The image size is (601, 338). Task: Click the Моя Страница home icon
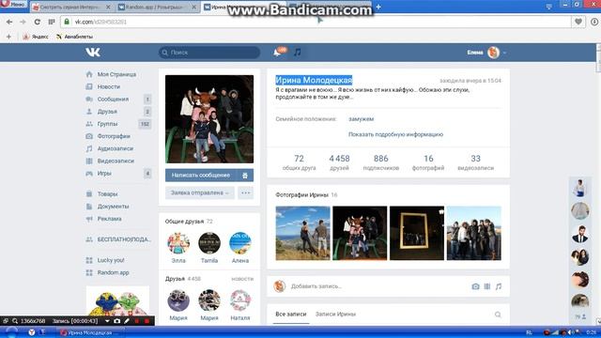(x=89, y=74)
